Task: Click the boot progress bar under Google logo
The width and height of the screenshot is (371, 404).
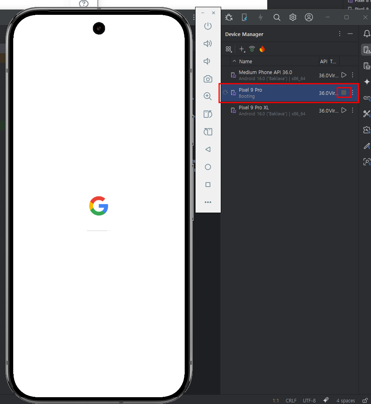Action: 99,231
